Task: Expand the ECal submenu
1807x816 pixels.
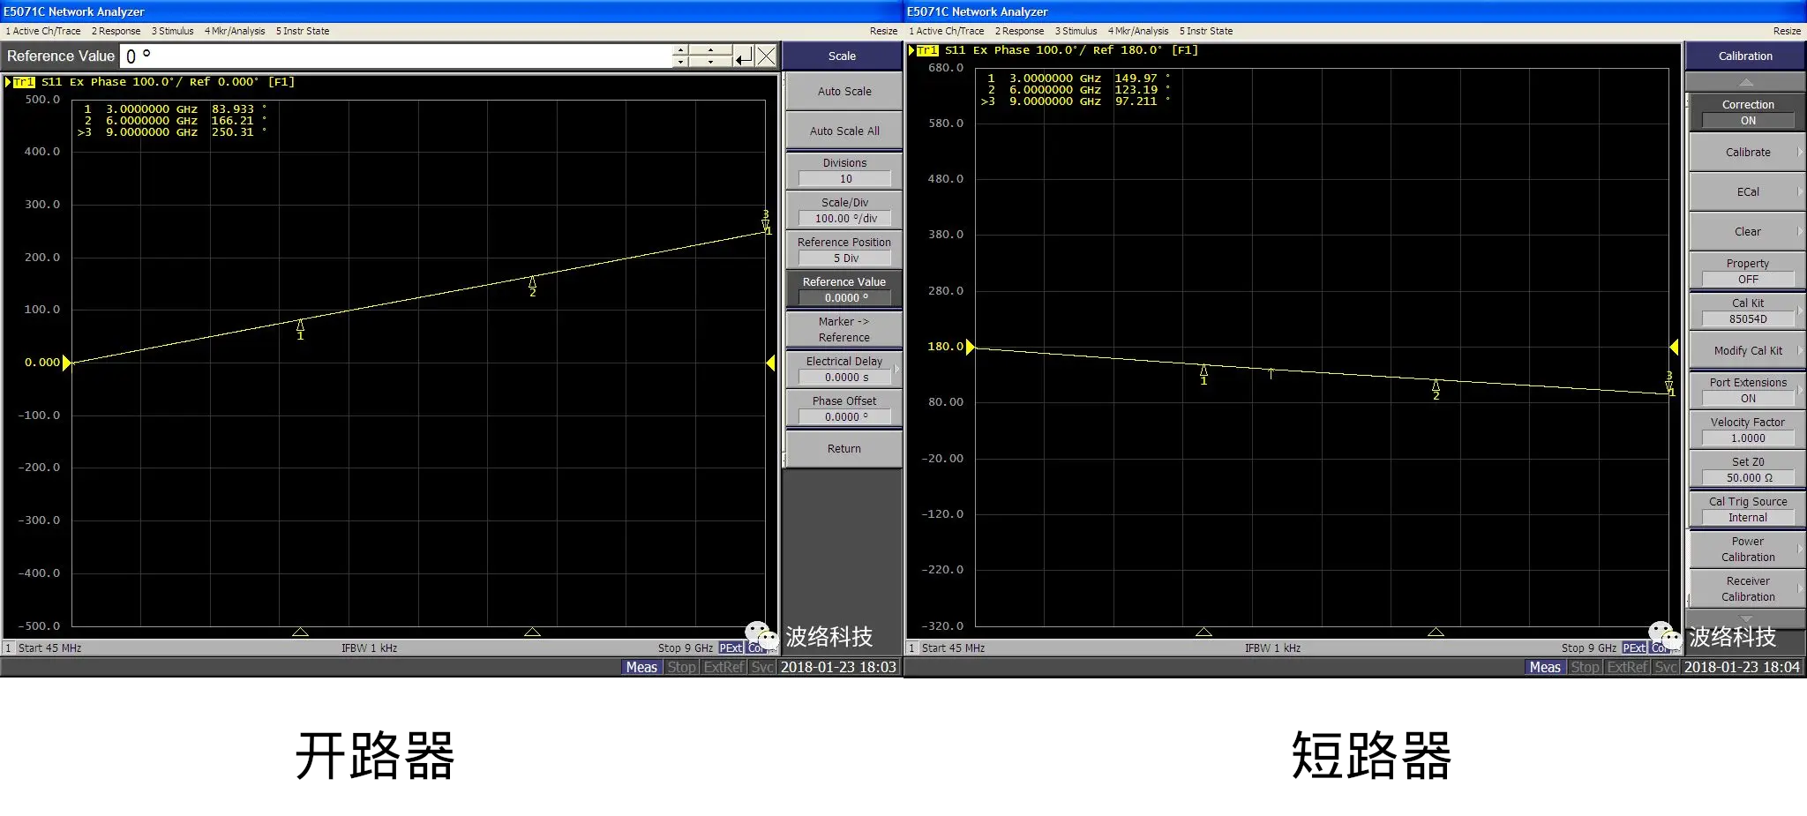Action: click(1747, 191)
